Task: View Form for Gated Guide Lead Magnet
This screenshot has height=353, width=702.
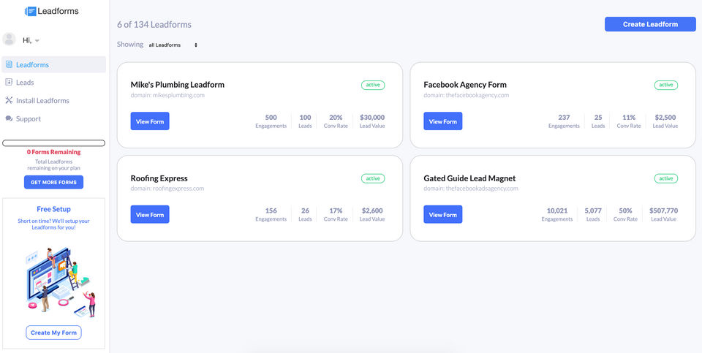Action: 442,214
